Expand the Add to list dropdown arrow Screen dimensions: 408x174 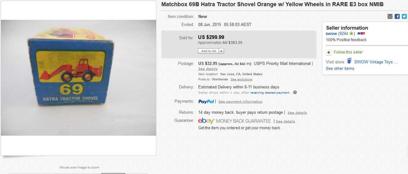click(x=222, y=51)
